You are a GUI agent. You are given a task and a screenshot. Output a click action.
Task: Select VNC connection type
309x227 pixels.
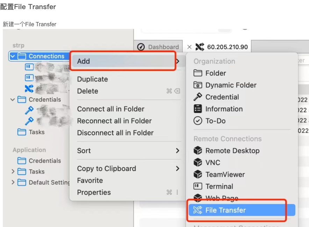242,163
